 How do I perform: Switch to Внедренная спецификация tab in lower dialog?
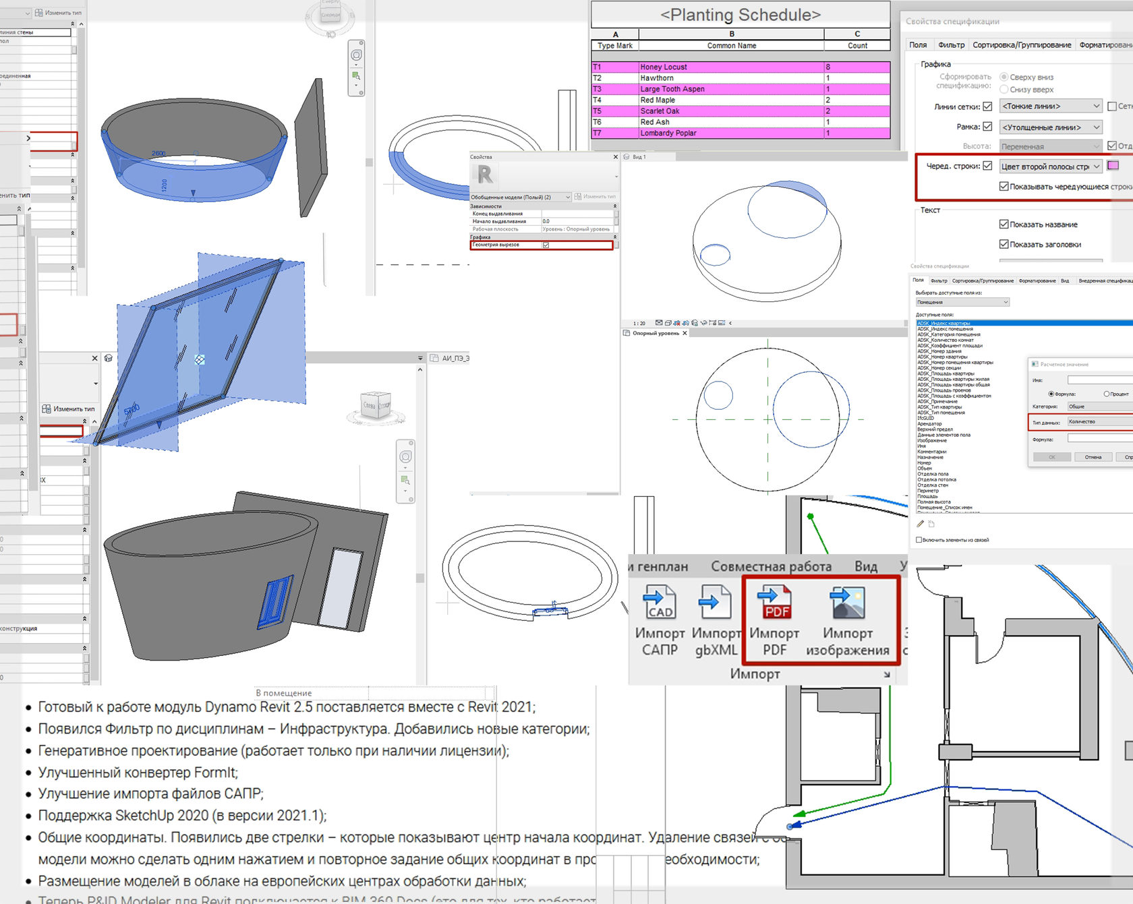point(1105,280)
